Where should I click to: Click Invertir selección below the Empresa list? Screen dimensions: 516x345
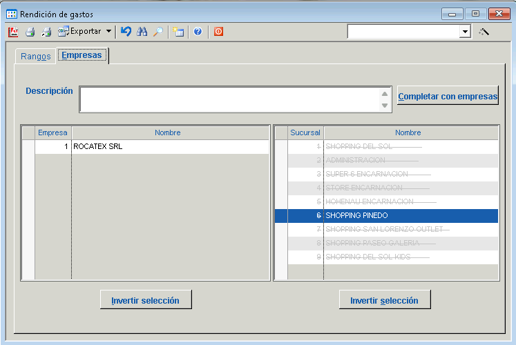click(x=145, y=300)
